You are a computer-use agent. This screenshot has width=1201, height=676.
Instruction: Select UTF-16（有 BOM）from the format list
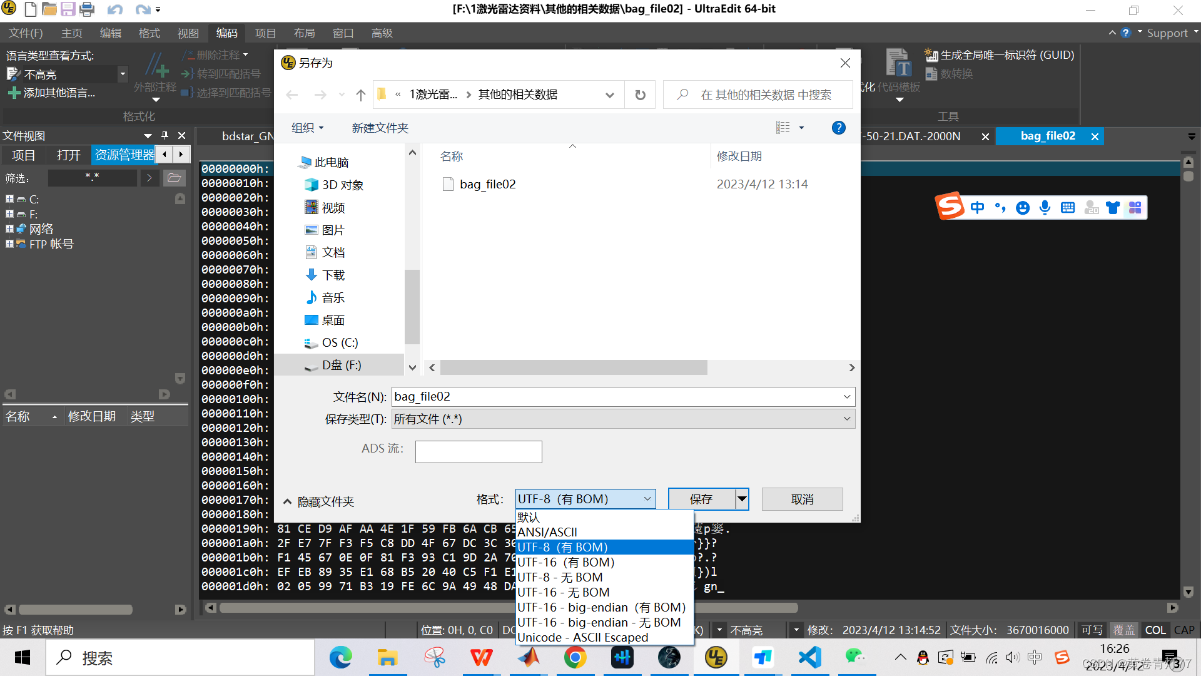click(x=565, y=562)
